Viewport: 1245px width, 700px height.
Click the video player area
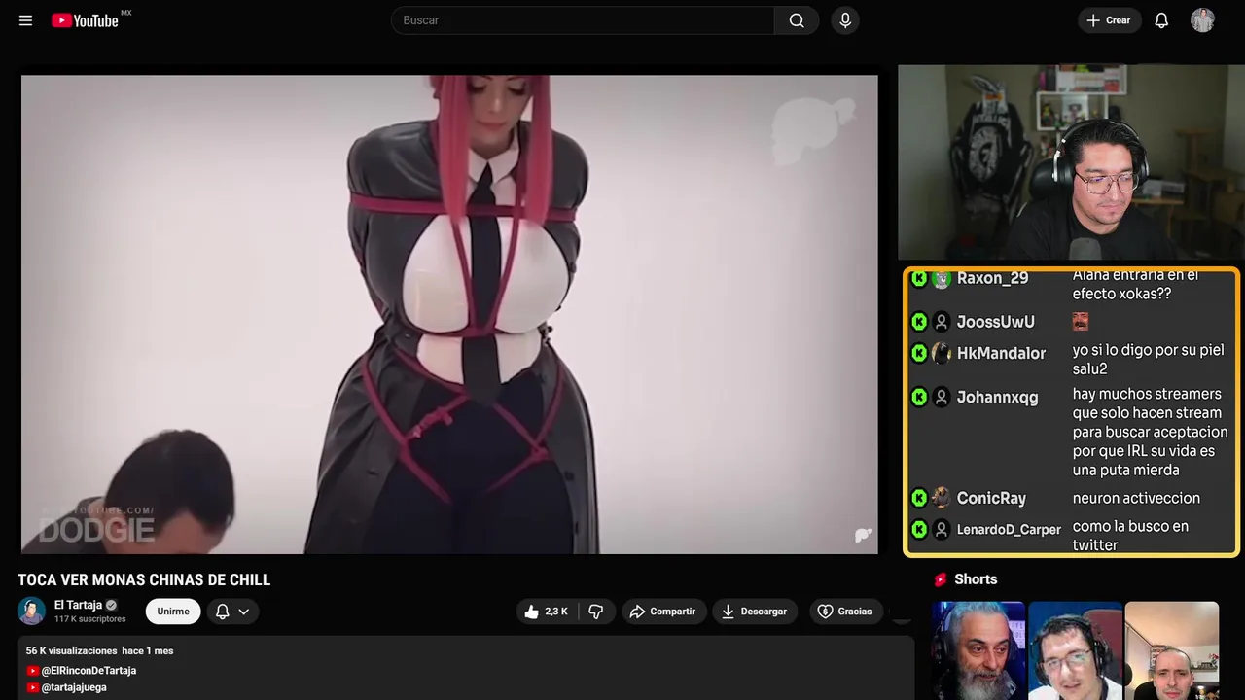coord(449,314)
